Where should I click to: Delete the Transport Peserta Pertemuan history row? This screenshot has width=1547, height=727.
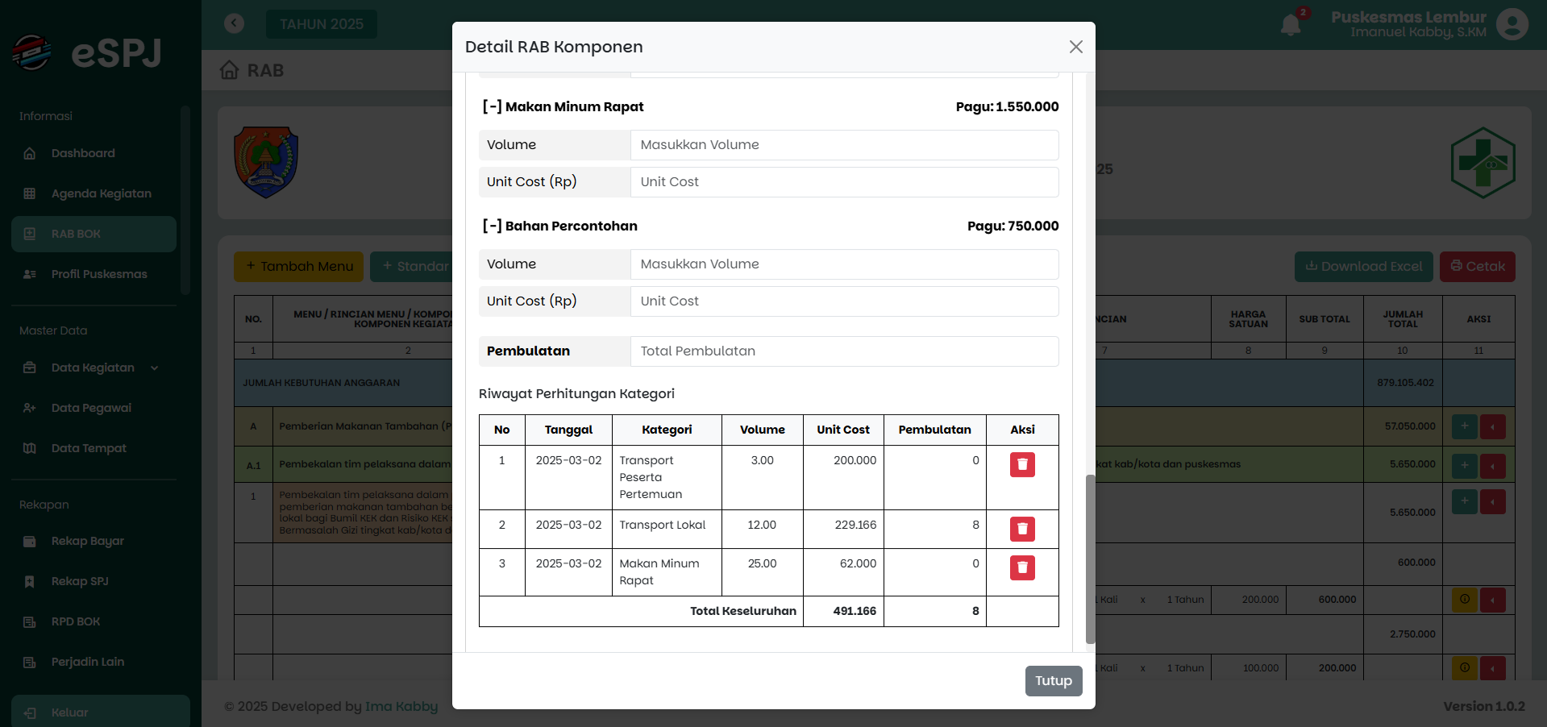(x=1022, y=464)
